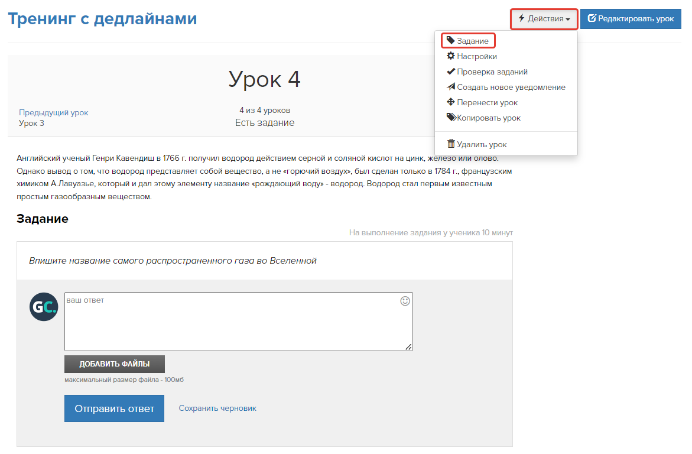Click the Урок 4 title text
Viewport: 692px width, 454px height.
(x=264, y=79)
